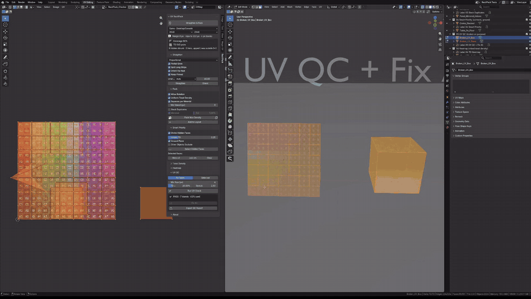Image resolution: width=531 pixels, height=299 pixels.
Task: Adjust the Hidden TD slider
Action: (193, 137)
